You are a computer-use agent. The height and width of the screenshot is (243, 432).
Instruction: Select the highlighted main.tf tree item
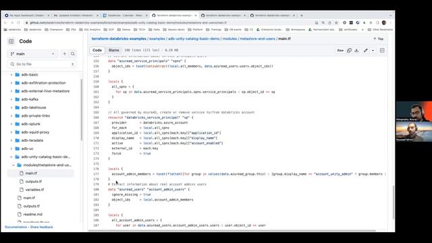pos(40,173)
